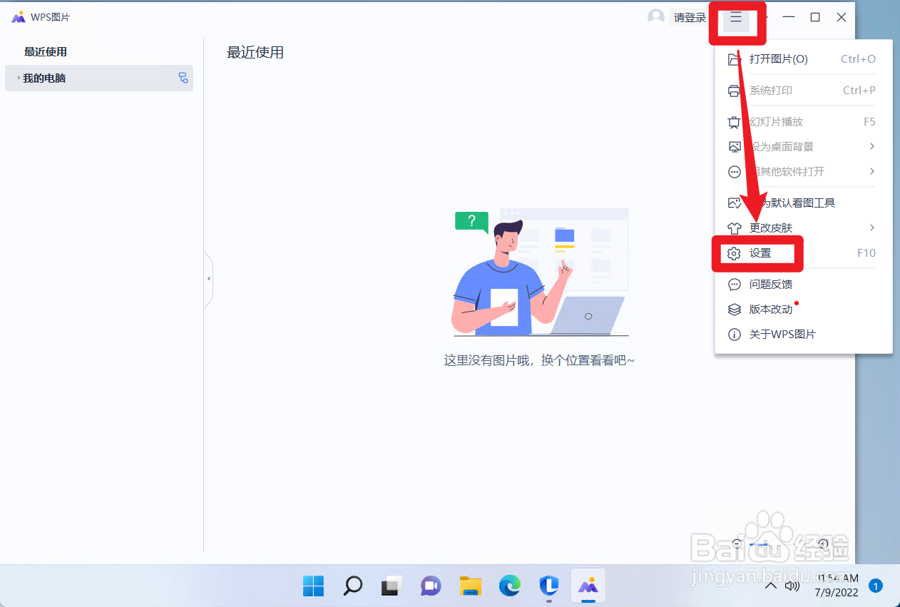Open 设置 settings menu item
Viewport: 900px width, 607px height.
click(804, 253)
